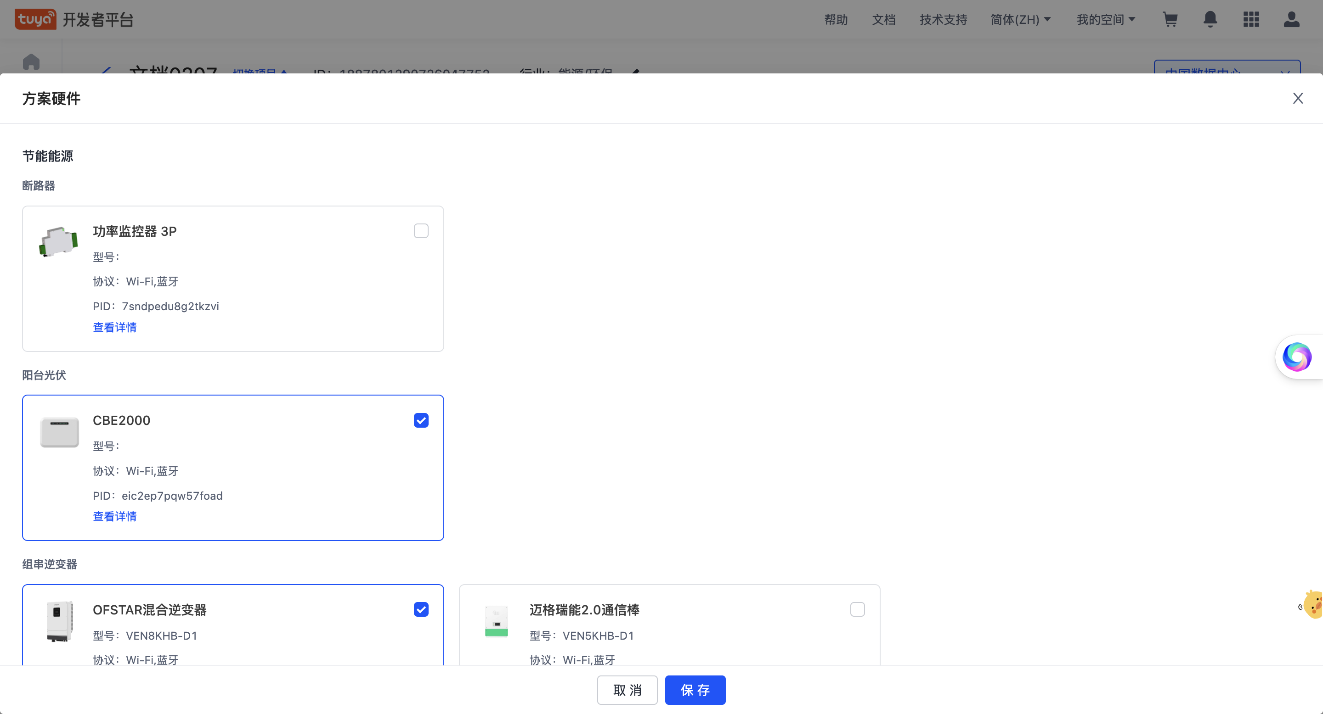This screenshot has height=714, width=1323.
Task: Click the 开发者平台 title text
Action: tap(98, 19)
